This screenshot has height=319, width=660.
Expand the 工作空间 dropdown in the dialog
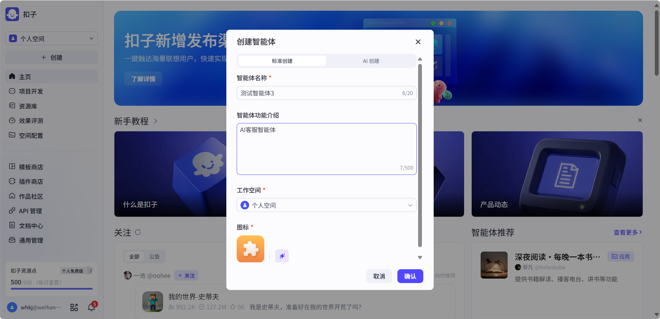pyautogui.click(x=326, y=205)
